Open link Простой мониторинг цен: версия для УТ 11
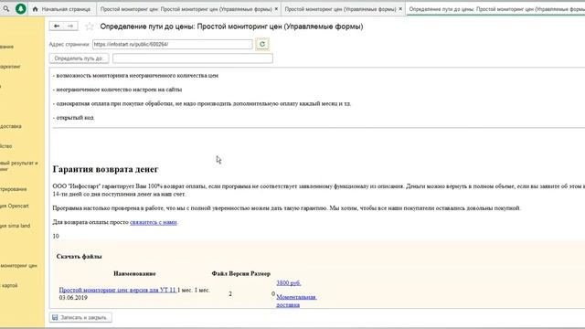Image resolution: width=585 pixels, height=329 pixels. [118, 290]
